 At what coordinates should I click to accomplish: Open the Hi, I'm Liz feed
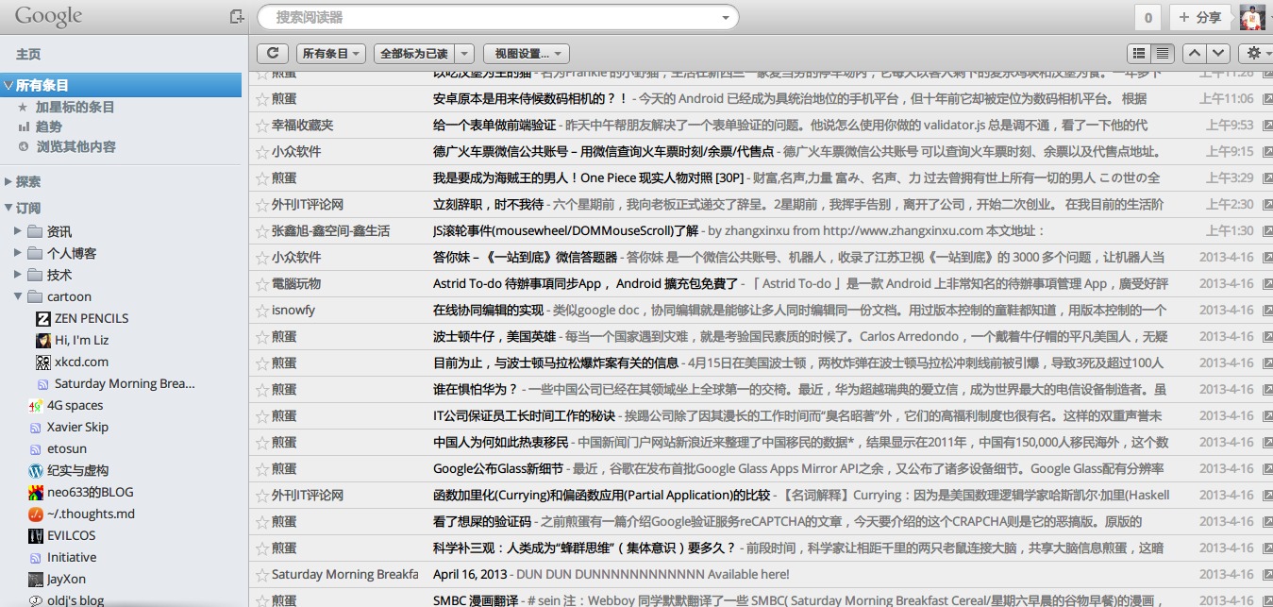tap(81, 340)
